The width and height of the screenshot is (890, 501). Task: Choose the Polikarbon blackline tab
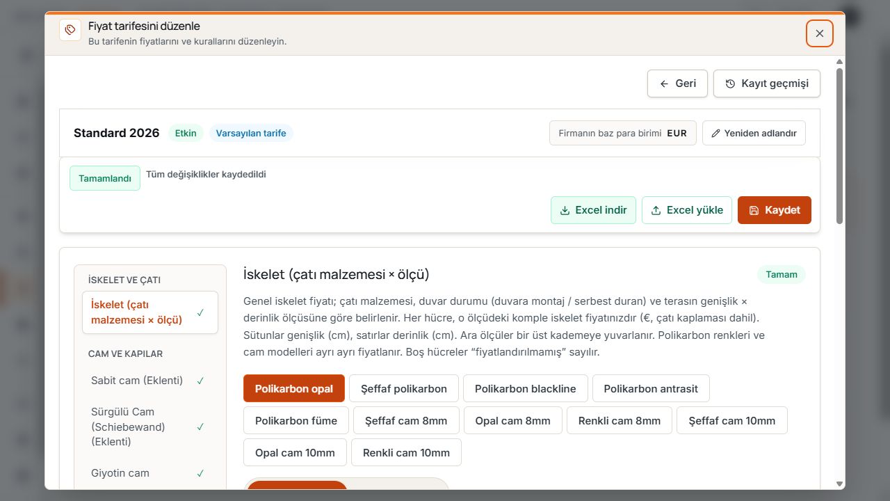pyautogui.click(x=526, y=388)
